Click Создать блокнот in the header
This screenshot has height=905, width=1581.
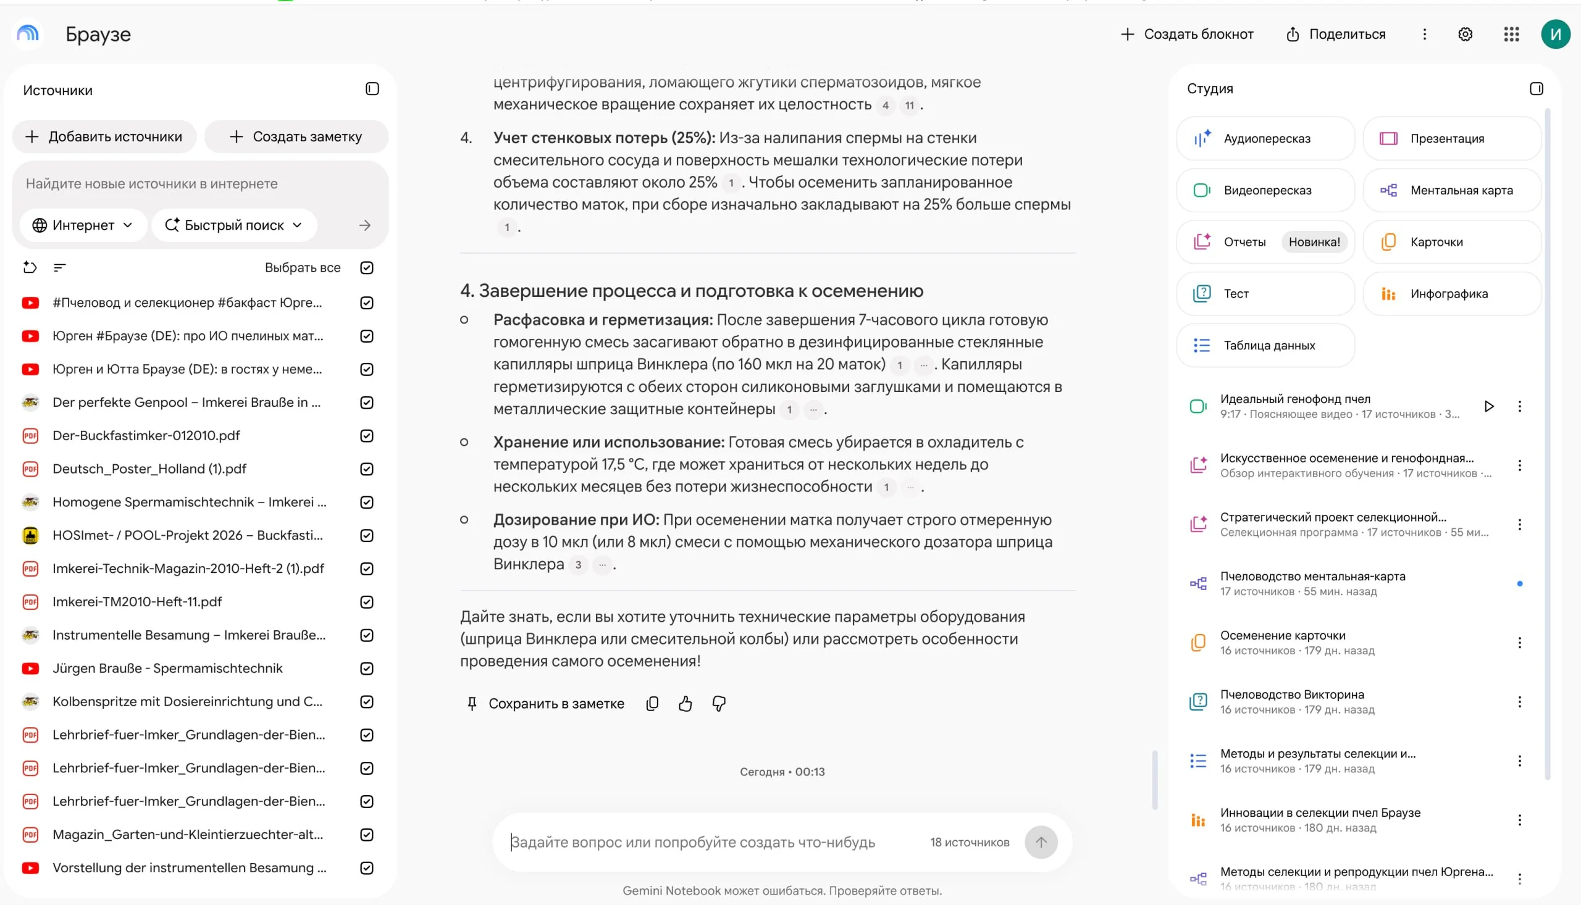1186,34
